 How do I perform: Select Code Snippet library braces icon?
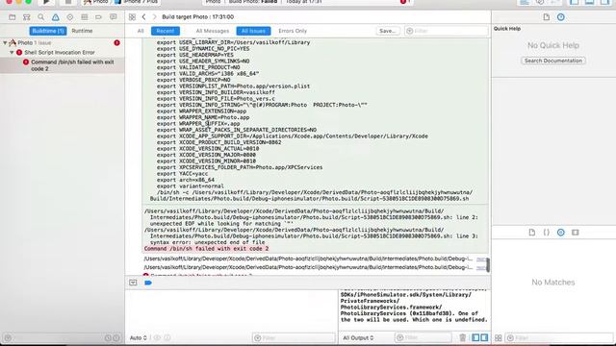546,233
